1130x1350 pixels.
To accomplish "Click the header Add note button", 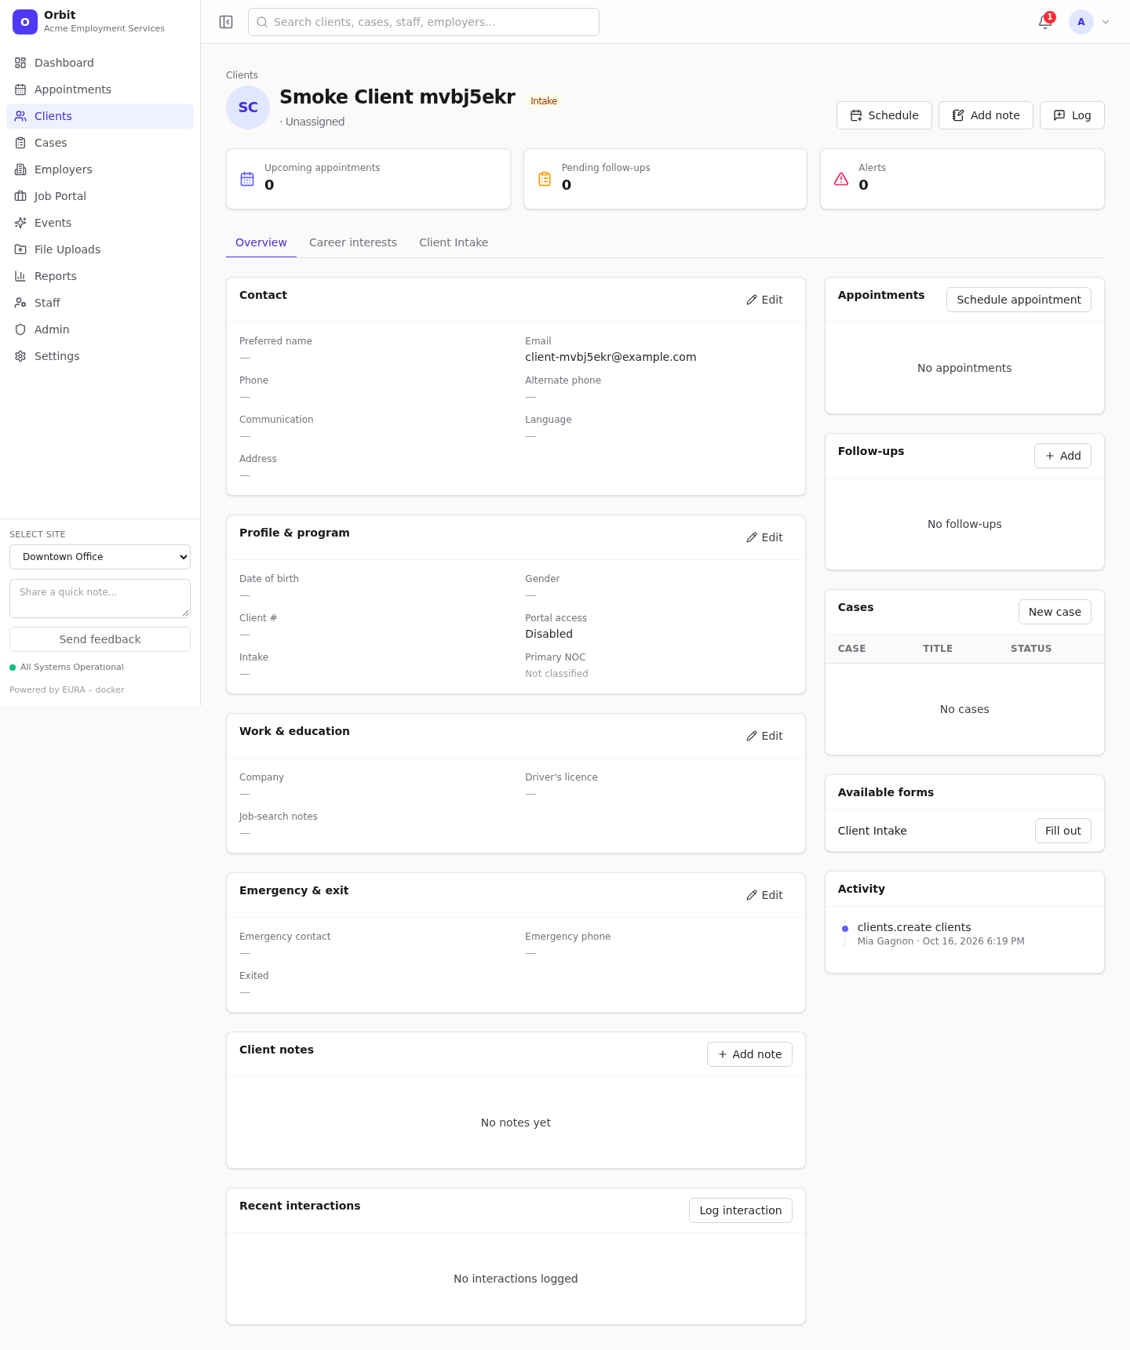I will (x=986, y=115).
